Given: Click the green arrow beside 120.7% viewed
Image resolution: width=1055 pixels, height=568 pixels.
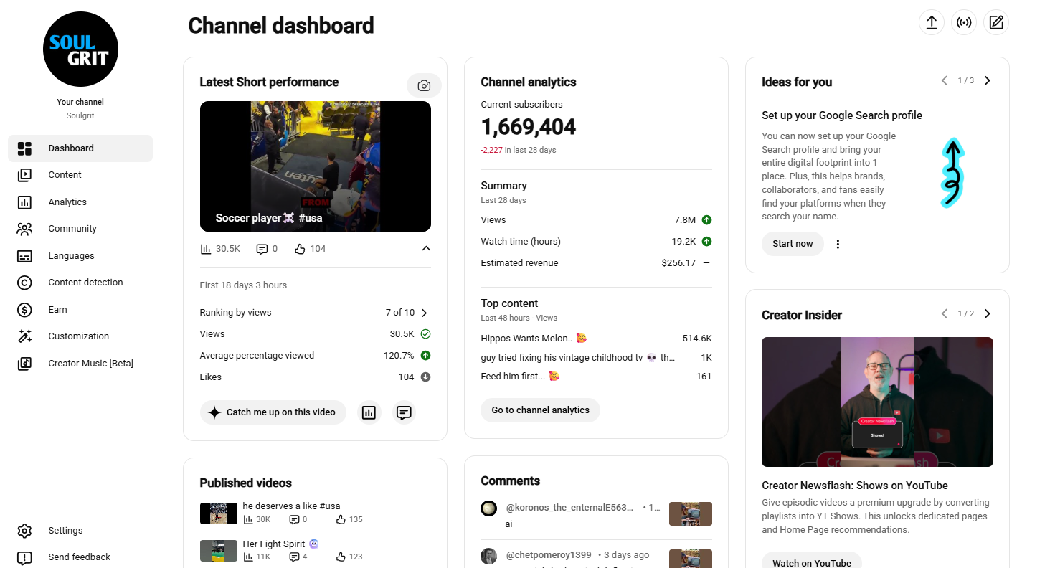Looking at the screenshot, I should tap(425, 356).
